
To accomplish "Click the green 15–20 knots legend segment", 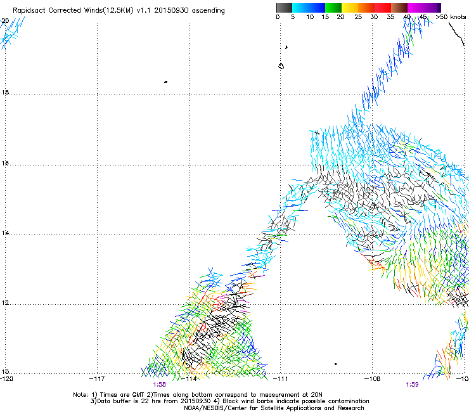I will [333, 8].
